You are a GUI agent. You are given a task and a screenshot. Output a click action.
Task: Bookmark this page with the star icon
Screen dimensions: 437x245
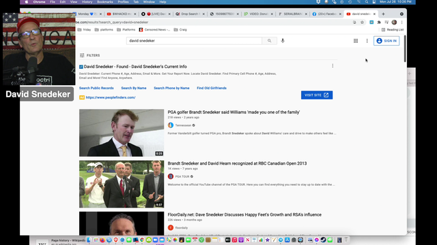point(362,22)
